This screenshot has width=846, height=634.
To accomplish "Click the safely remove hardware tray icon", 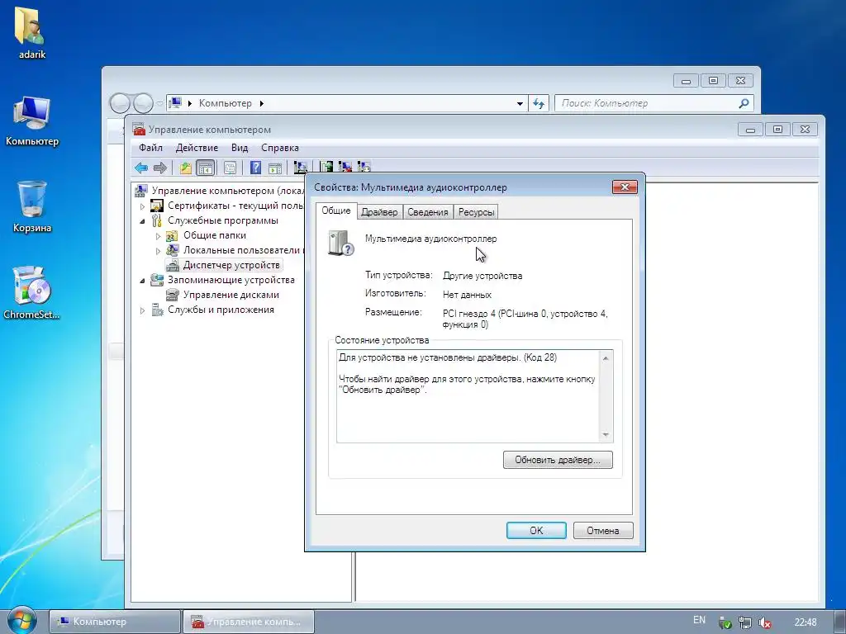I will click(725, 622).
